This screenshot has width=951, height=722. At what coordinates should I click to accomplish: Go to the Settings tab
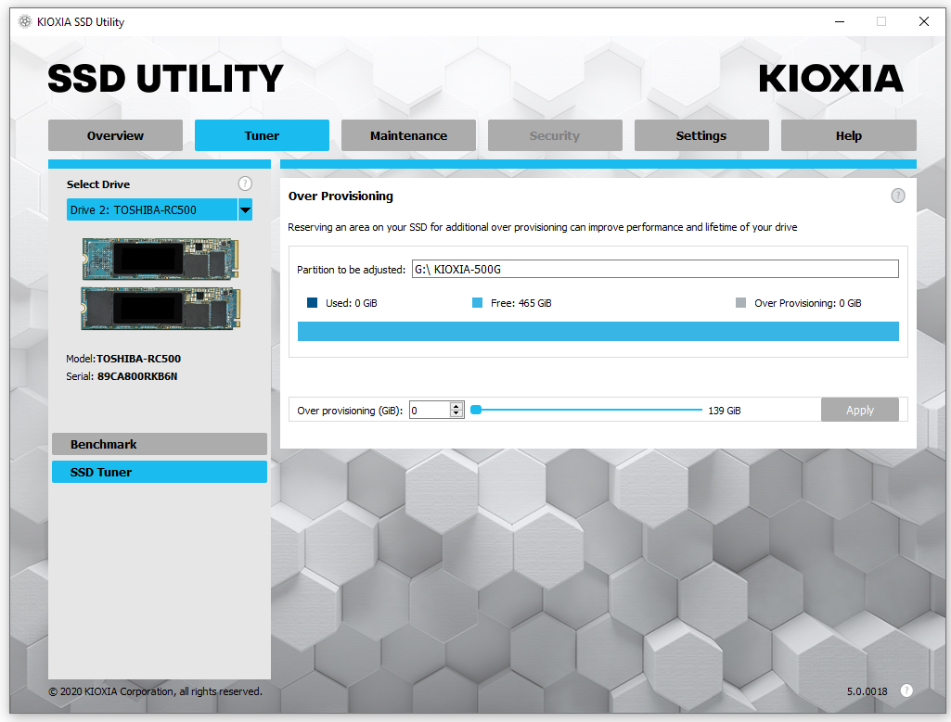point(701,135)
